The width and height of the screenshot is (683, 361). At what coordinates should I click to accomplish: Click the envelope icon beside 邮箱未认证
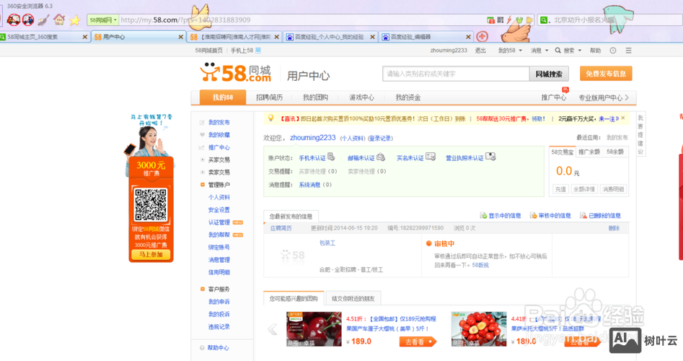[x=381, y=157]
